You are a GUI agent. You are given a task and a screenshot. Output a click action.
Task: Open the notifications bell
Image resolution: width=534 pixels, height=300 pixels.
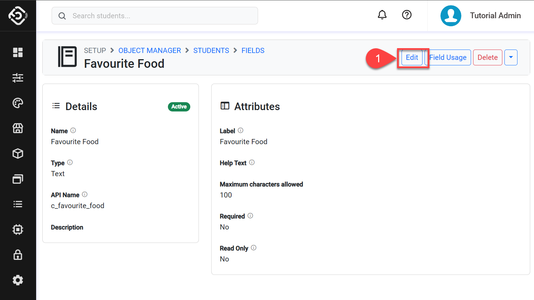tap(382, 15)
